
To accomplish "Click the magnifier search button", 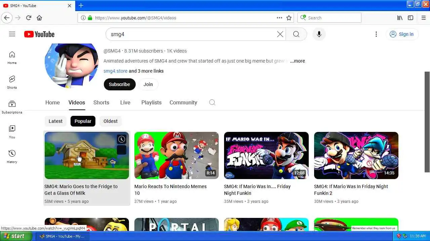I will click(x=296, y=34).
